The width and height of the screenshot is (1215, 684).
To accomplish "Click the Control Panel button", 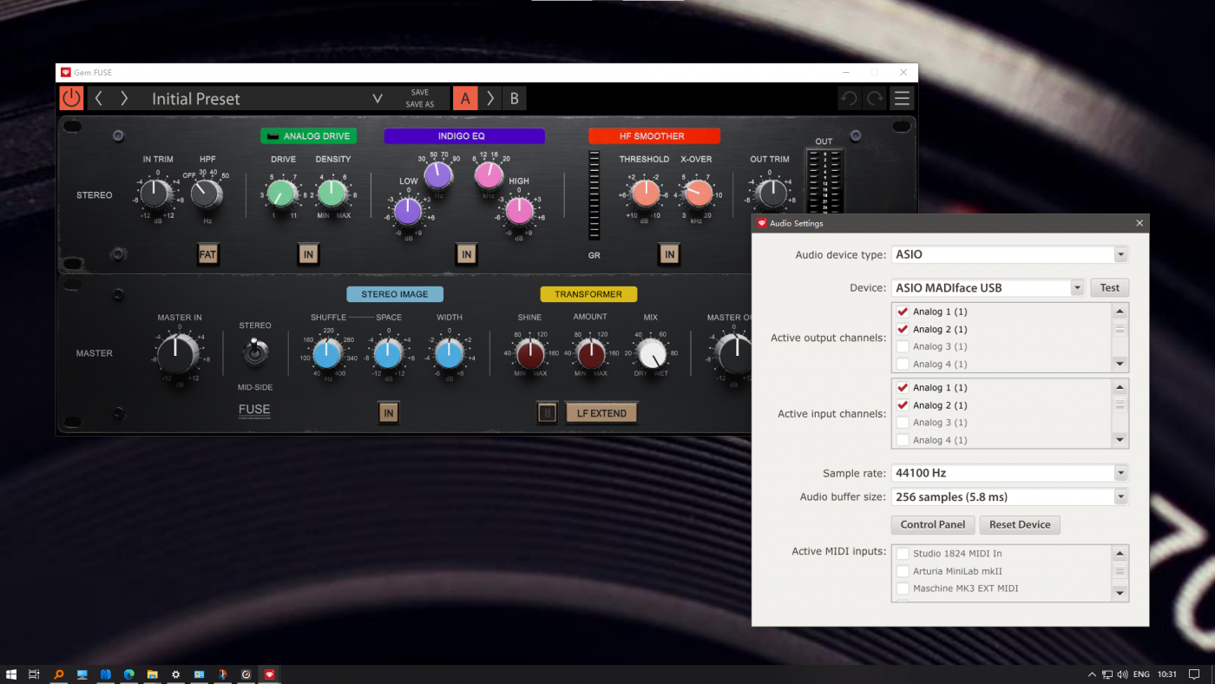I will click(x=932, y=524).
